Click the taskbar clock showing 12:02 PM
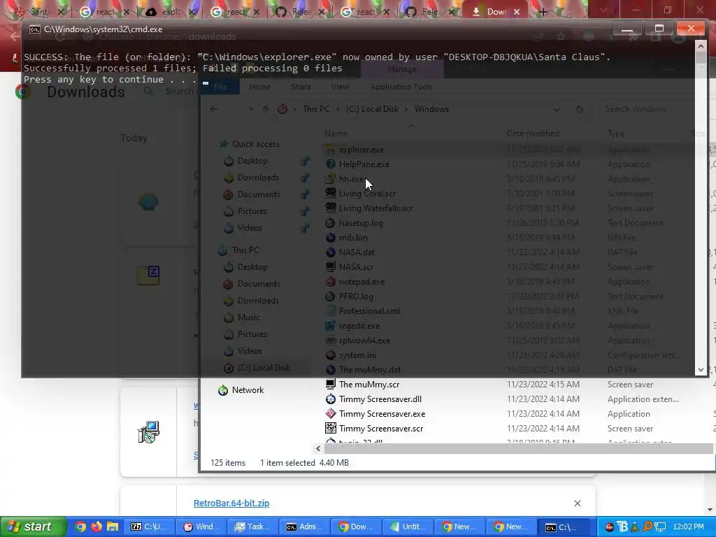 688,527
